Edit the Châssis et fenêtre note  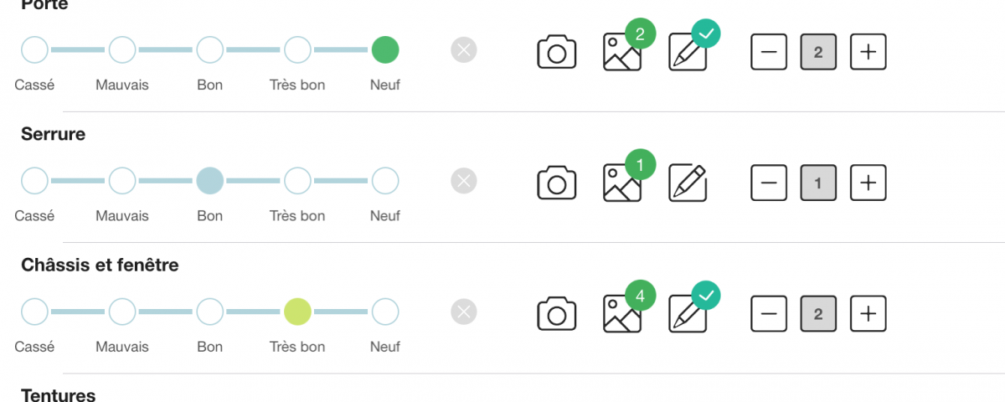click(x=688, y=312)
